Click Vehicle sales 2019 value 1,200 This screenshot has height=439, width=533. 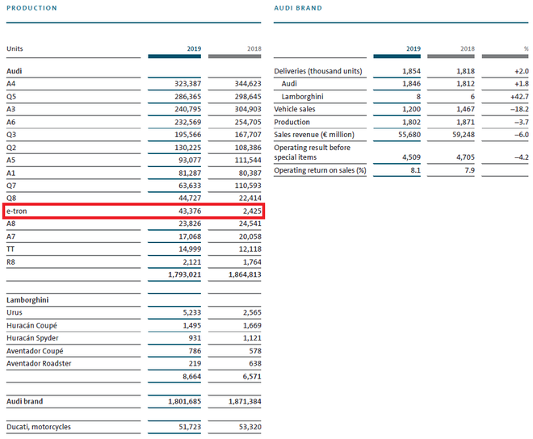click(411, 109)
